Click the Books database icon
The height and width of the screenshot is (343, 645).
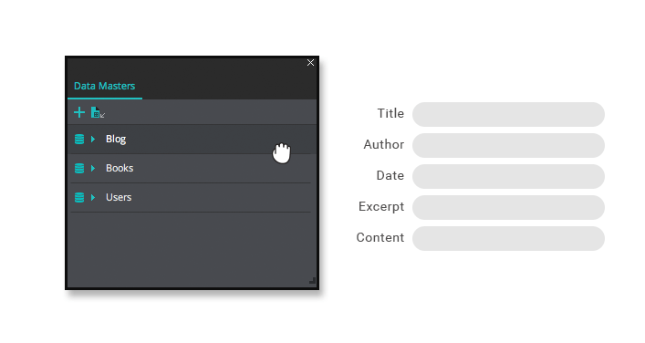click(x=79, y=168)
